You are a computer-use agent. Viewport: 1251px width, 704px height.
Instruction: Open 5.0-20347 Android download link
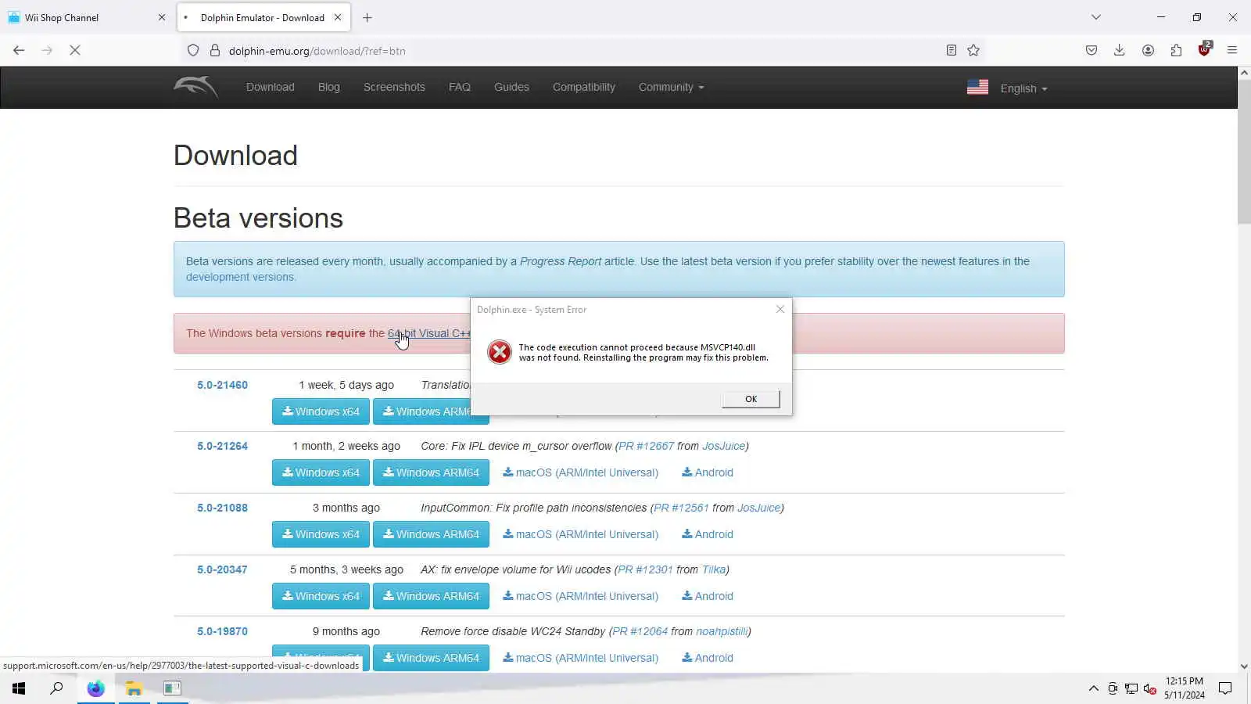coord(708,596)
